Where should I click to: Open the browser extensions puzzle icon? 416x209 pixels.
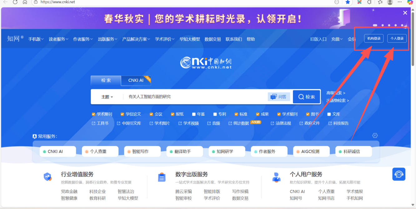[369, 2]
